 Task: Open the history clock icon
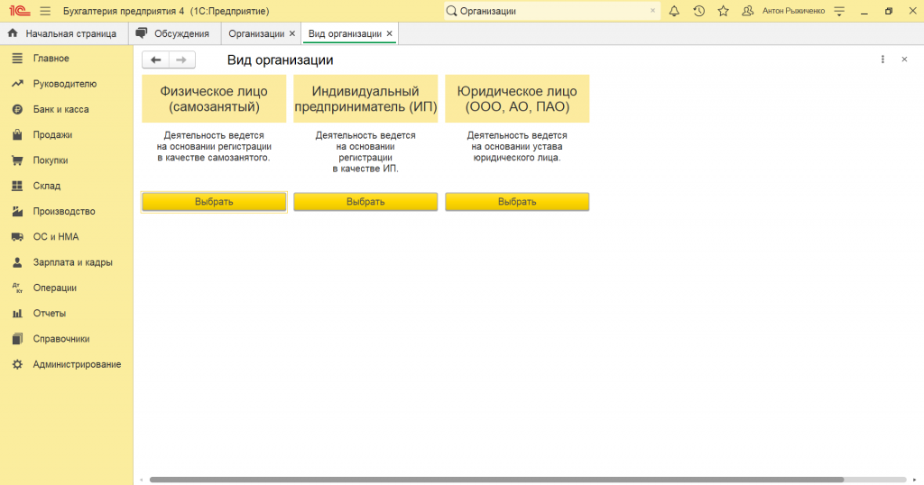(x=698, y=11)
